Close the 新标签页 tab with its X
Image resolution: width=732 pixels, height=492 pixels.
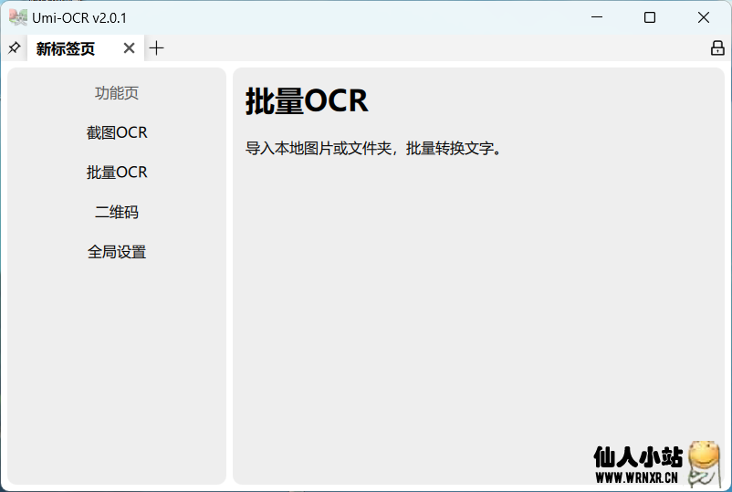(129, 48)
